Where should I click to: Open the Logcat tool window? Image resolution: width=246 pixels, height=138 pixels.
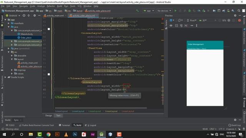tap(91, 125)
